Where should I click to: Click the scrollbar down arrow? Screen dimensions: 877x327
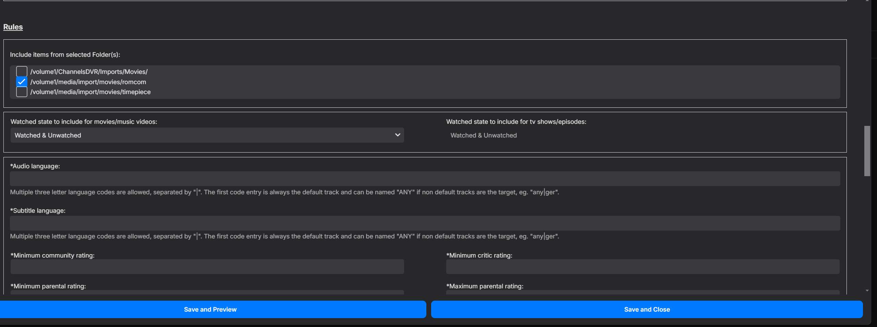[x=867, y=290]
